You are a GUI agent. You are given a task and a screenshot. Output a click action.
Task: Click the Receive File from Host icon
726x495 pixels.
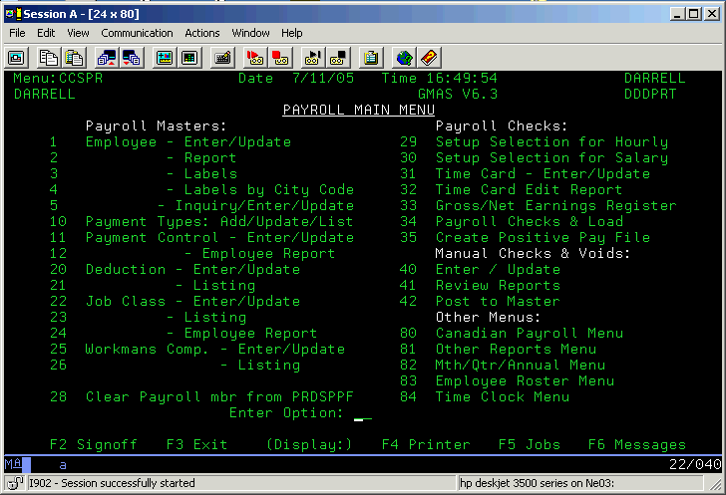tap(131, 57)
